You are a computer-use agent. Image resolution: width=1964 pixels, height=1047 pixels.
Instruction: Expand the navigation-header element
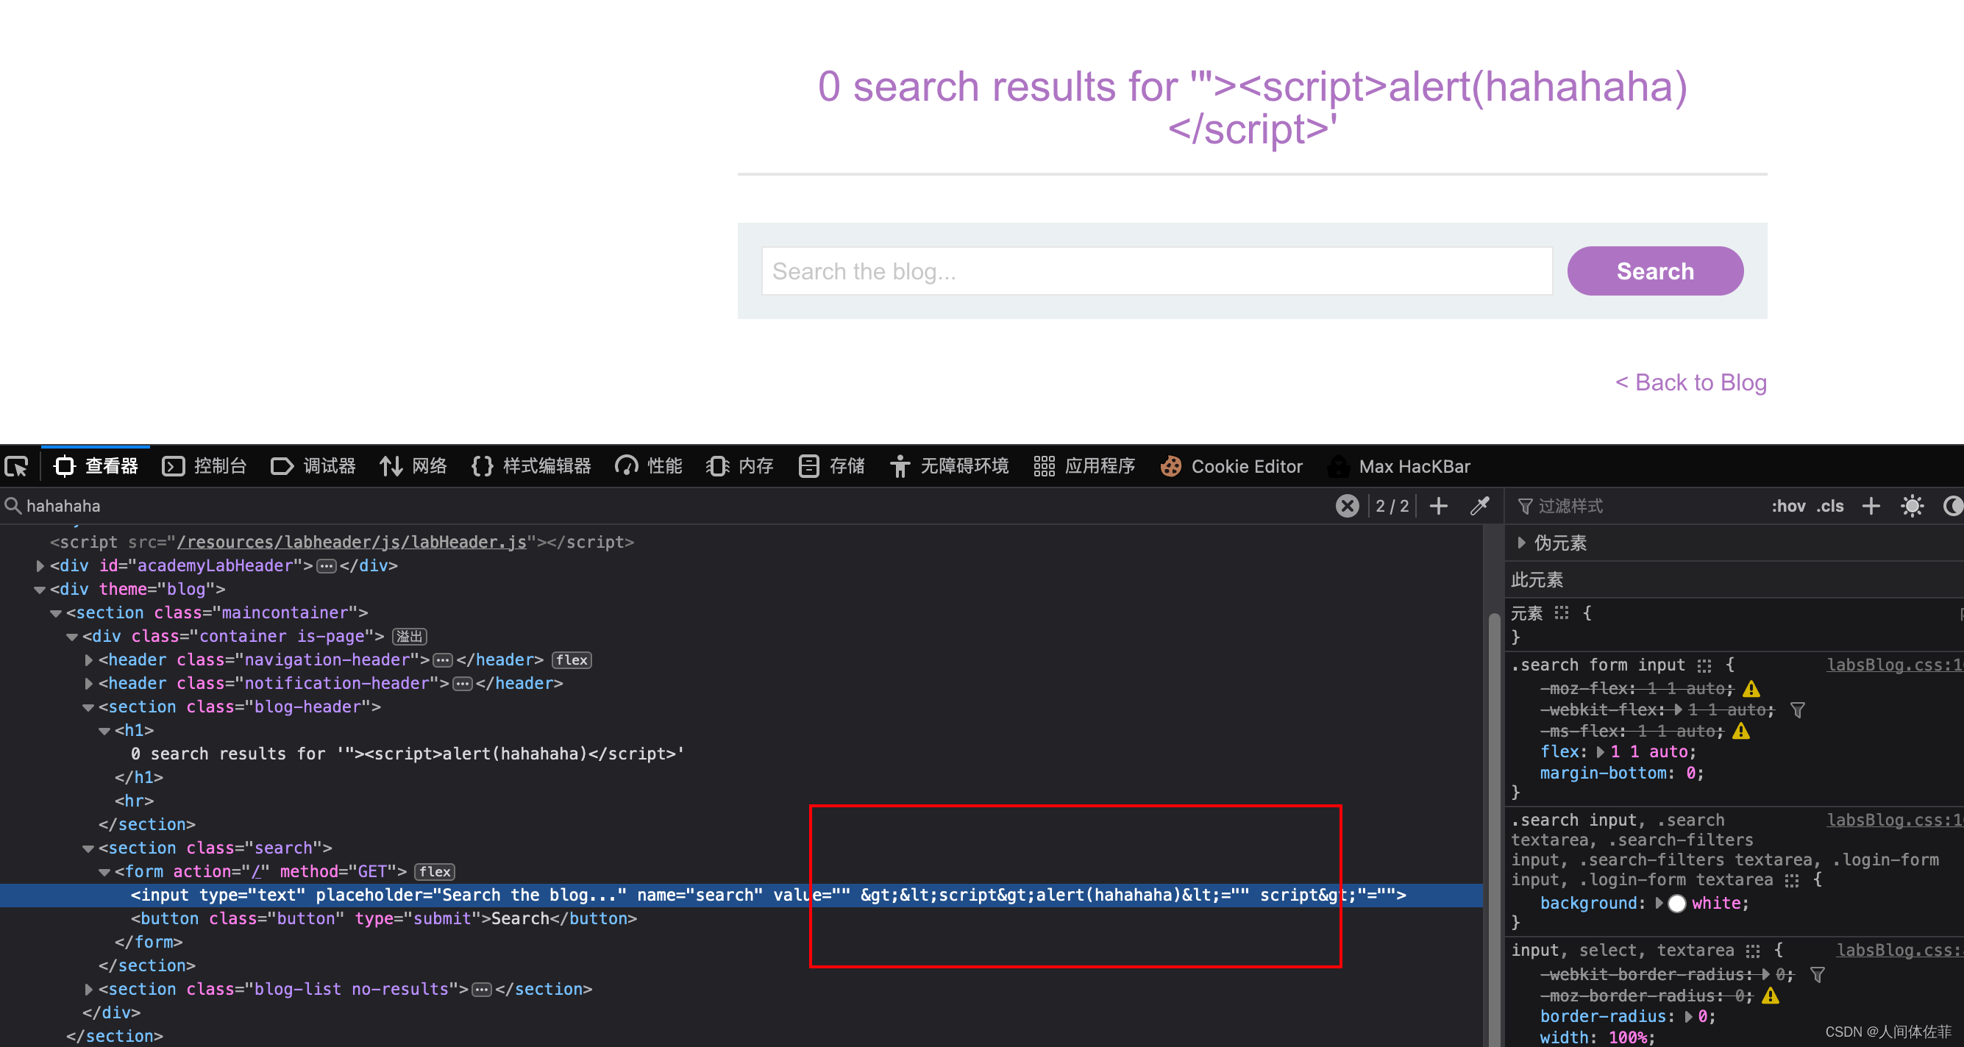88,660
